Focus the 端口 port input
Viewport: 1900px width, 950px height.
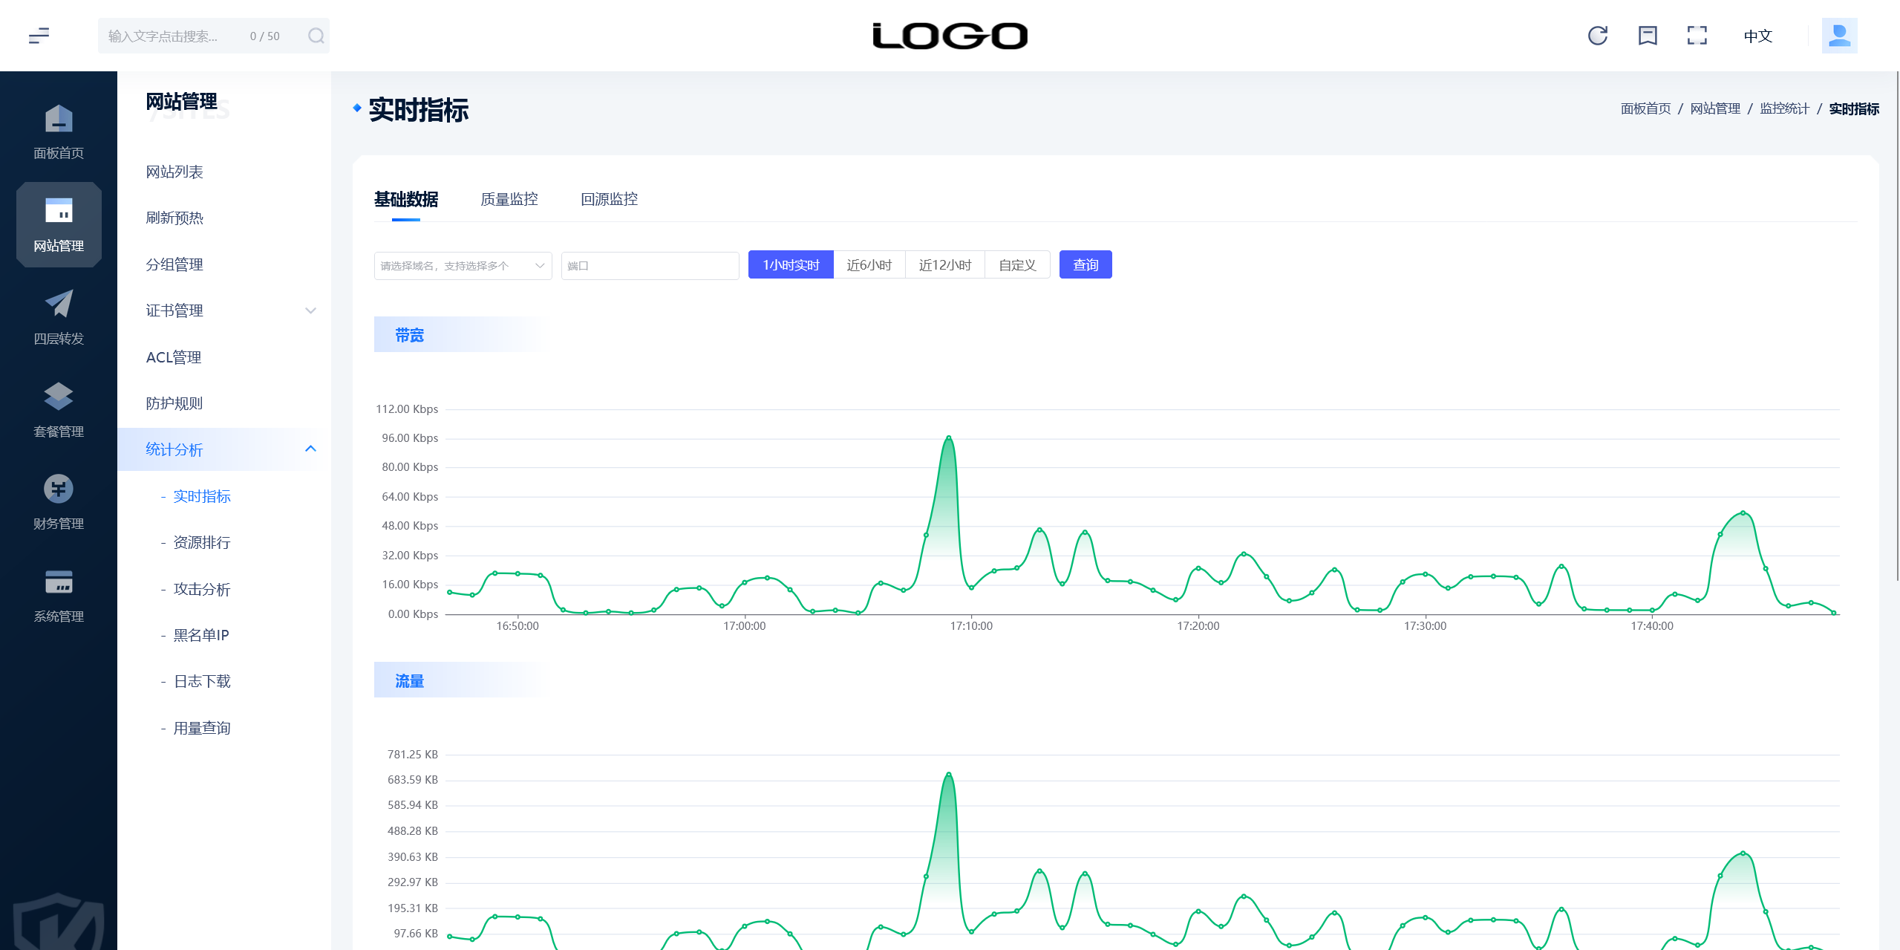coord(650,265)
